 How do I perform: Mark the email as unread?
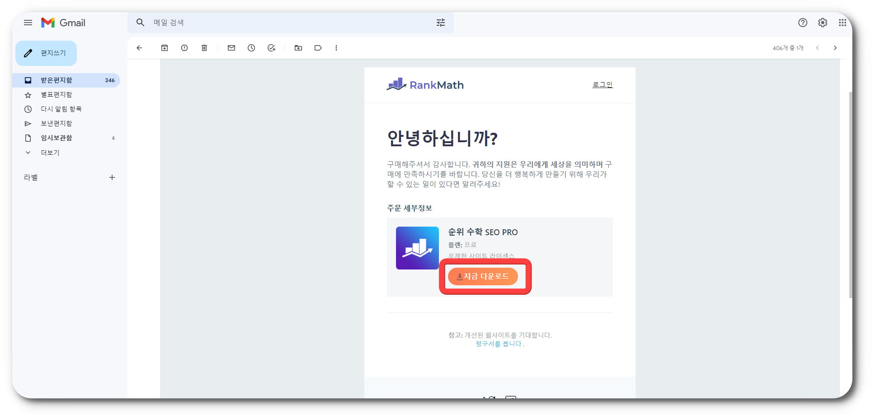231,48
